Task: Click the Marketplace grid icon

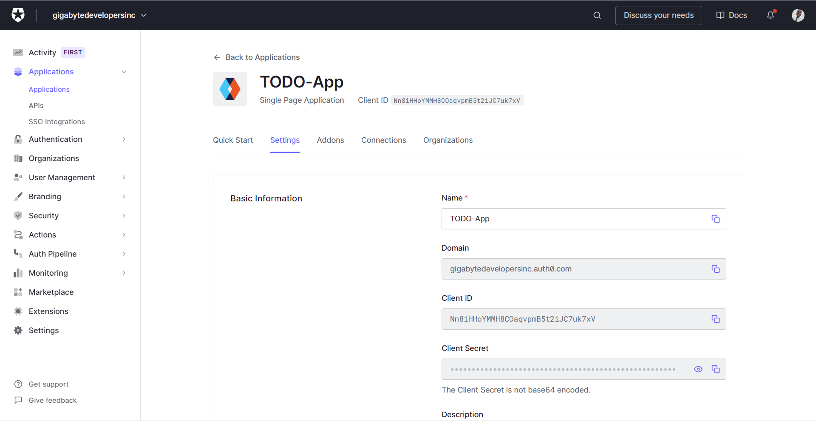Action: (x=18, y=292)
